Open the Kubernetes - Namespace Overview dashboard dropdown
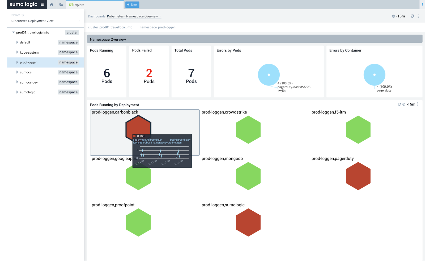This screenshot has width=425, height=269. pos(134,16)
